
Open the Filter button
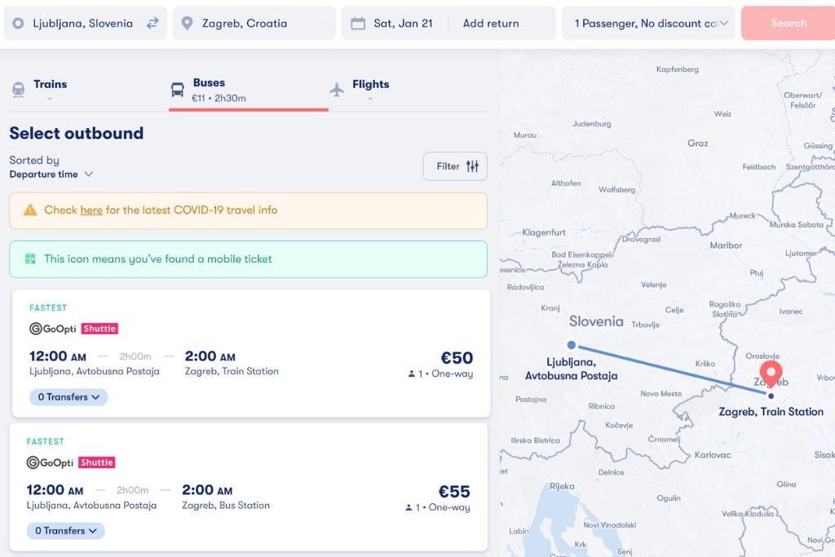455,166
